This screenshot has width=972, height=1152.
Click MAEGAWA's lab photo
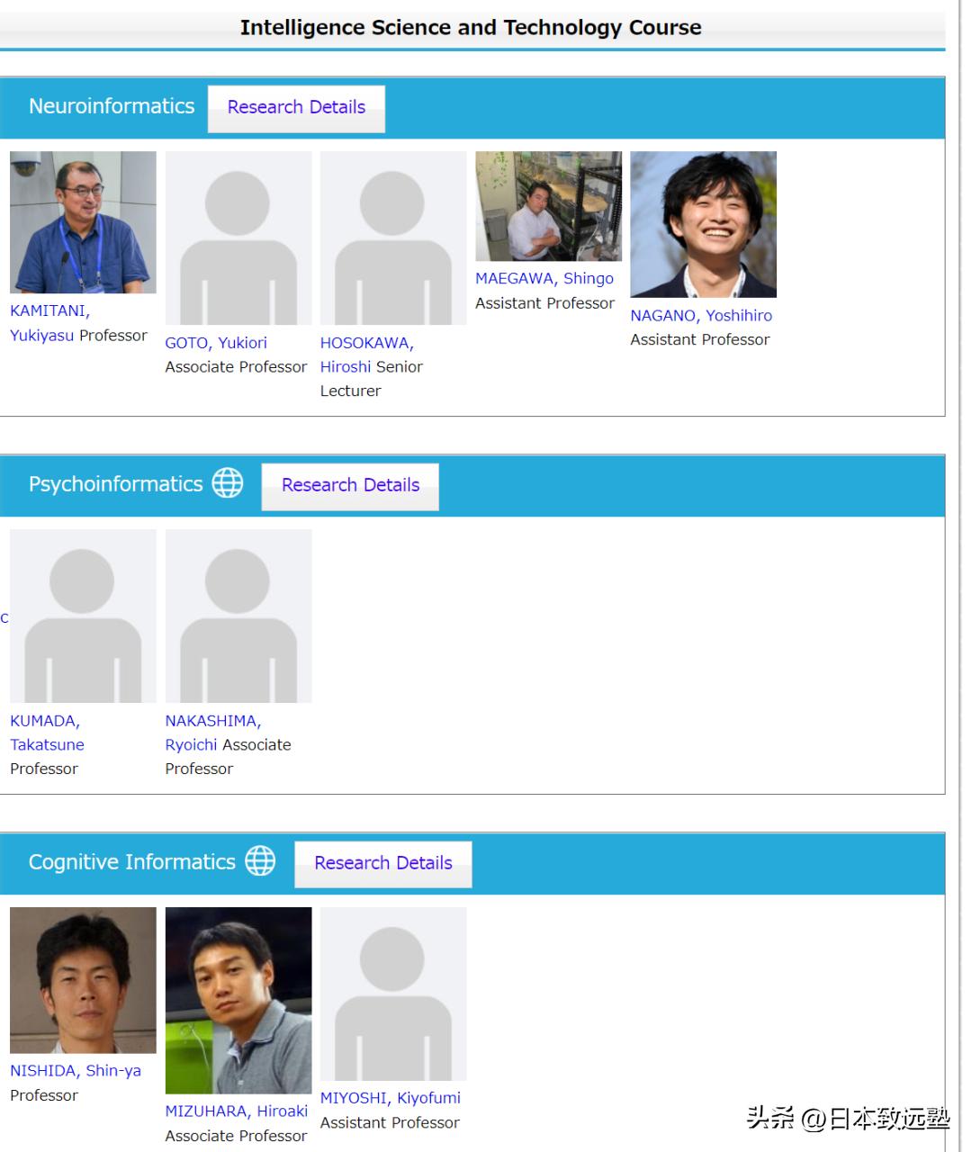[547, 207]
